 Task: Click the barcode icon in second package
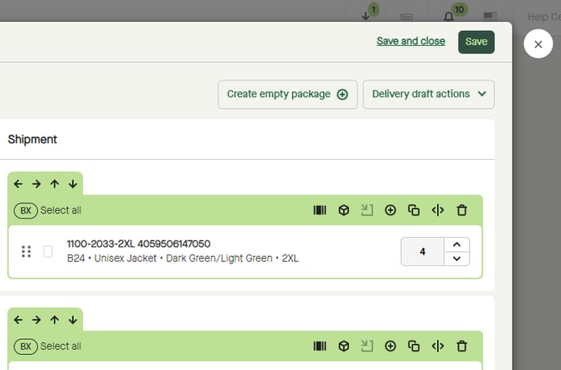[x=320, y=346]
